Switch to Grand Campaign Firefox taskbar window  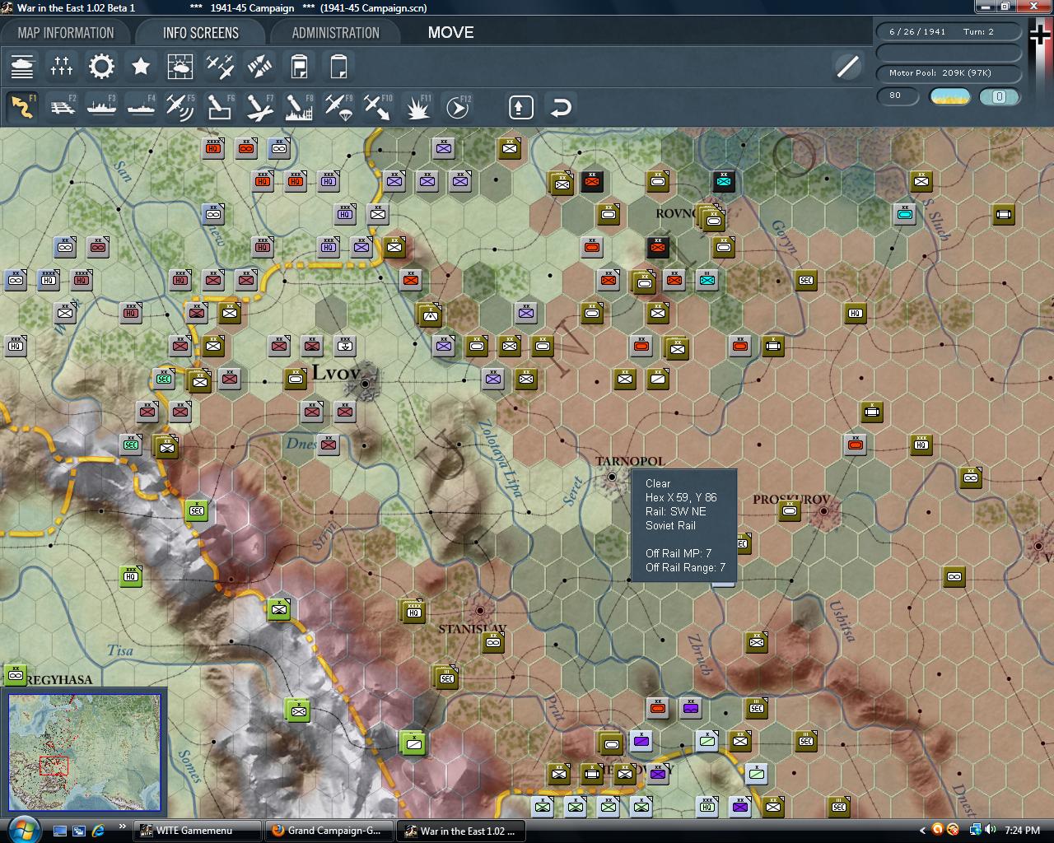pyautogui.click(x=329, y=831)
